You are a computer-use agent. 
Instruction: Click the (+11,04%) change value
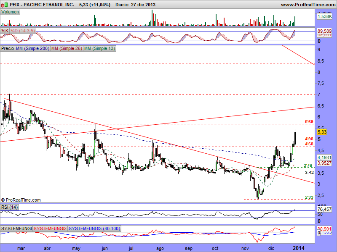tap(100, 5)
